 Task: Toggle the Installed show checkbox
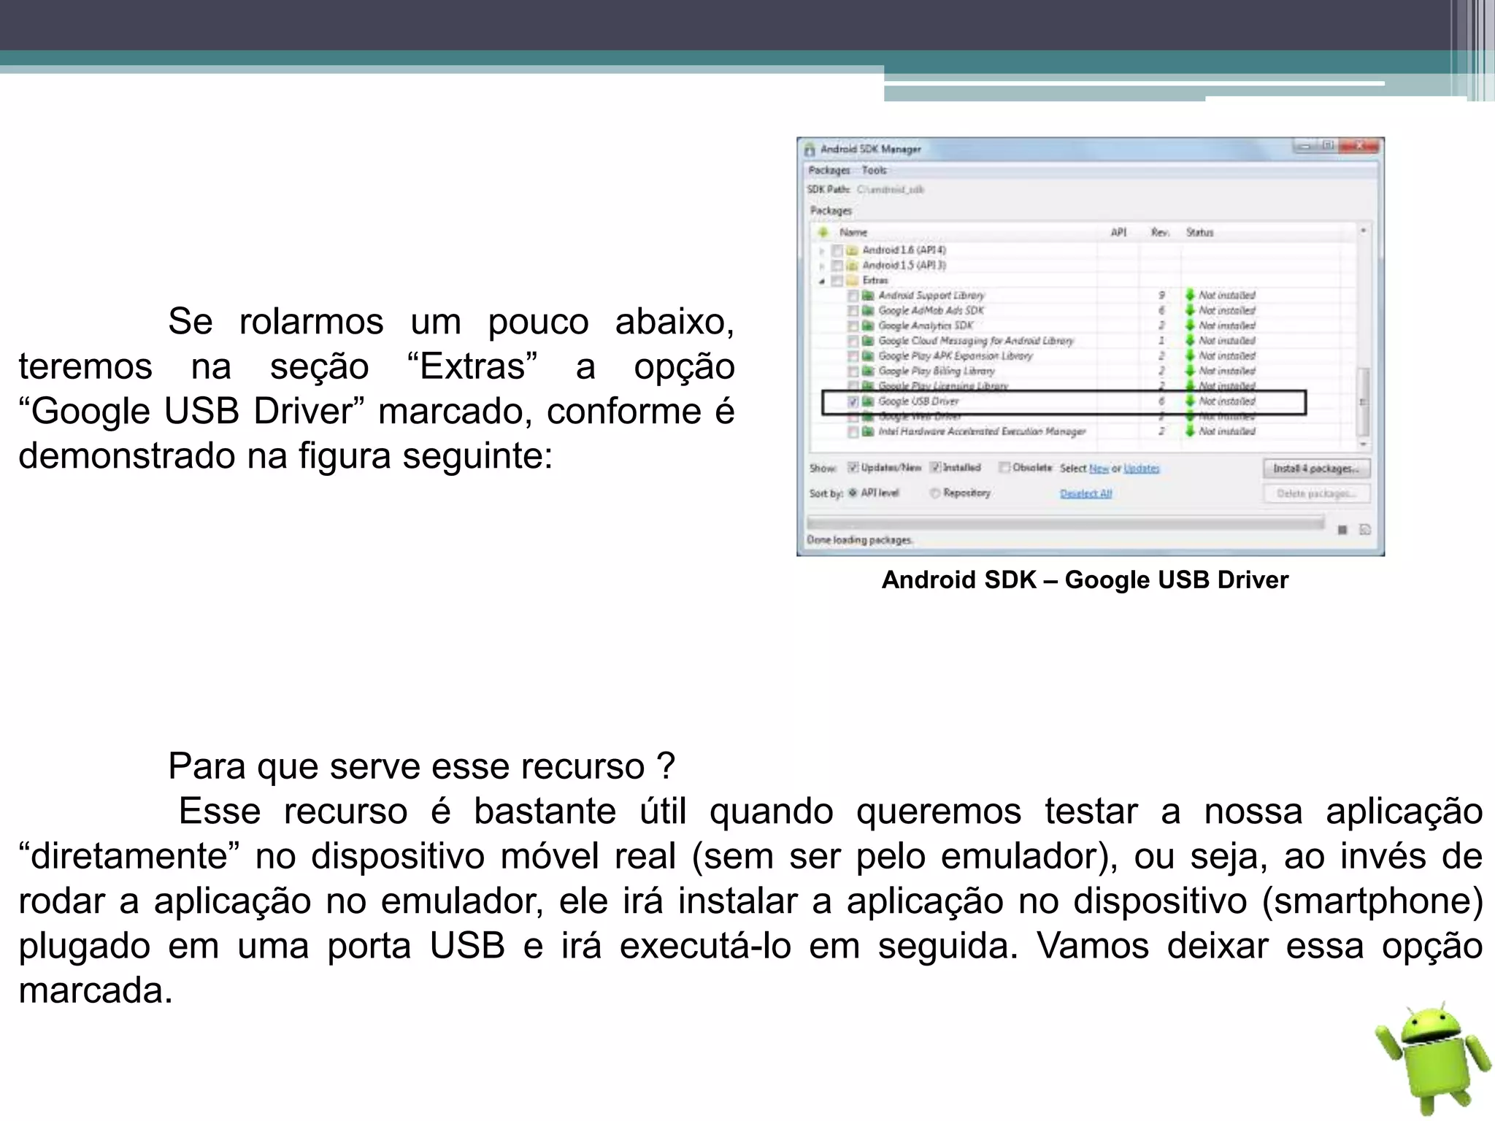click(x=935, y=468)
